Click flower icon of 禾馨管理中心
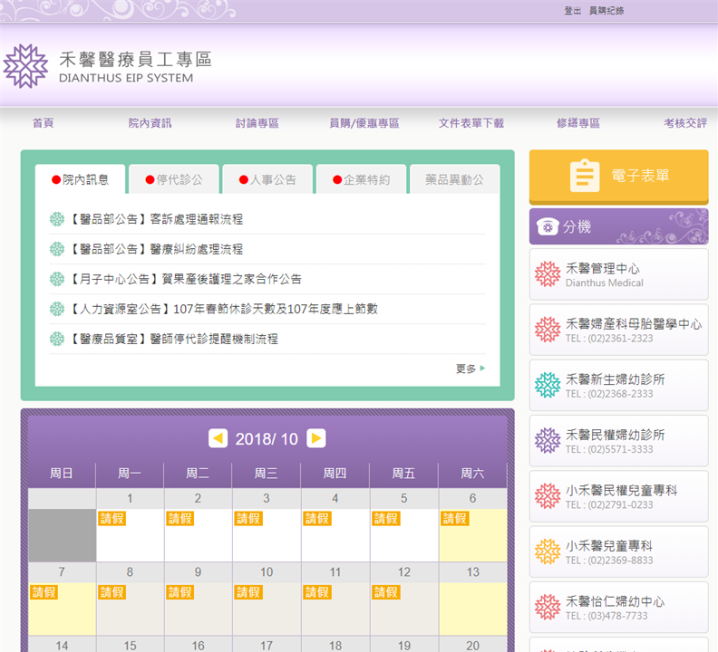The width and height of the screenshot is (718, 652). (548, 274)
